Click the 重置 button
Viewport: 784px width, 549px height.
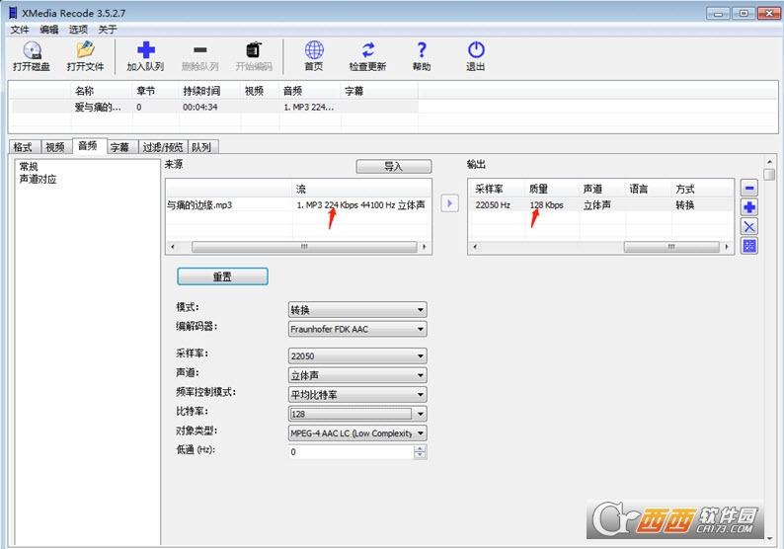(222, 276)
